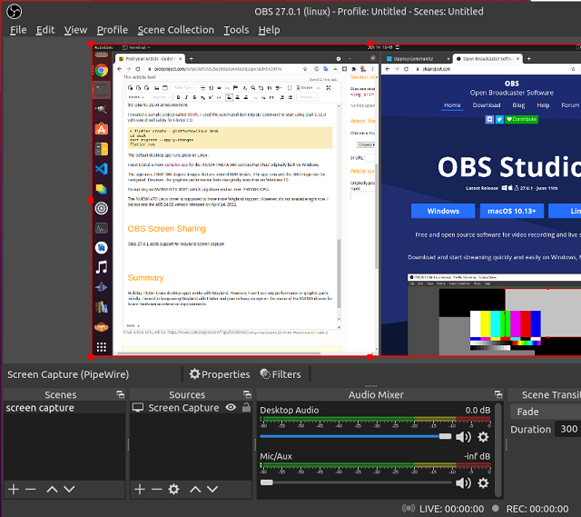Click Terminal icon in captured dock

[x=101, y=90]
